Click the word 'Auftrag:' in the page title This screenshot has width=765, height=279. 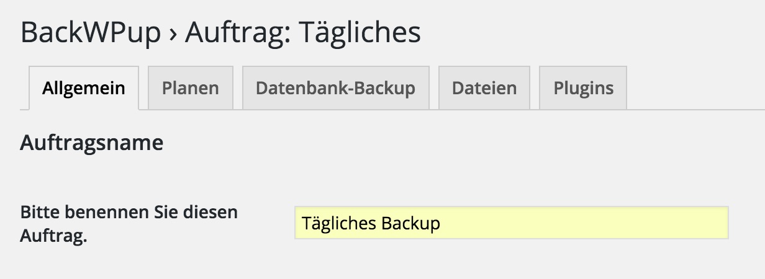point(237,32)
